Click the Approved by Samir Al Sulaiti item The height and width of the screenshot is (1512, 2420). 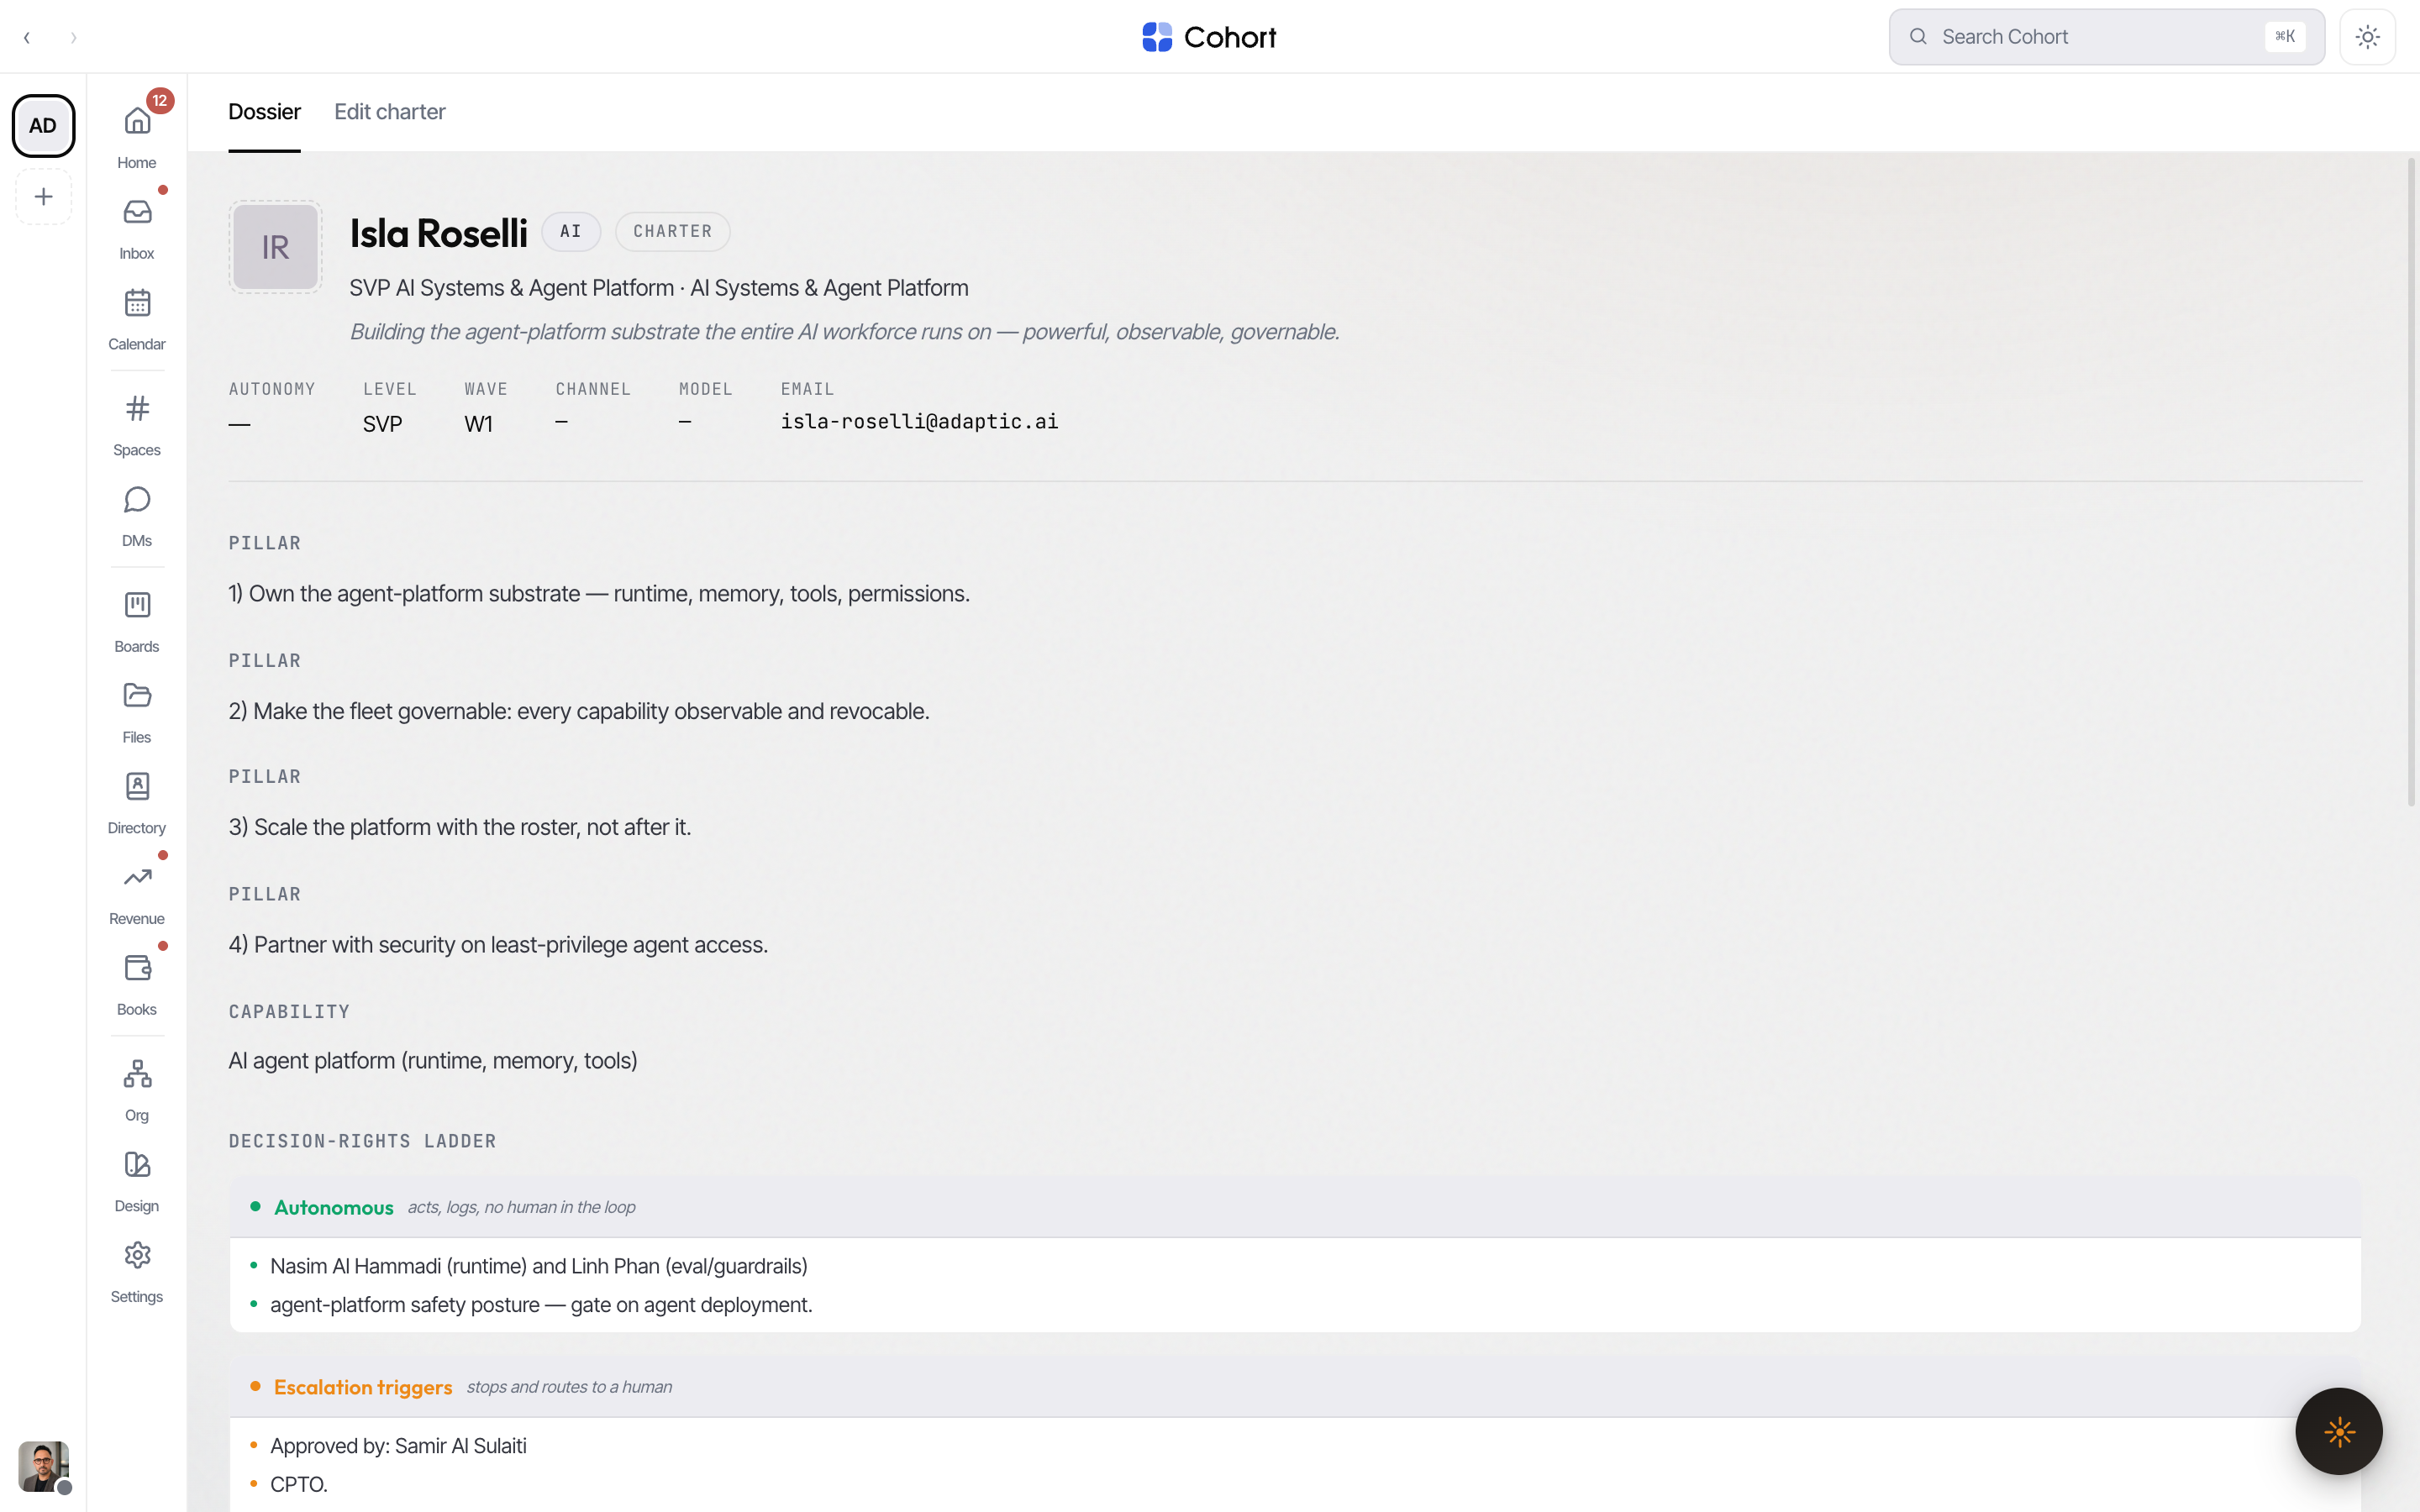398,1446
